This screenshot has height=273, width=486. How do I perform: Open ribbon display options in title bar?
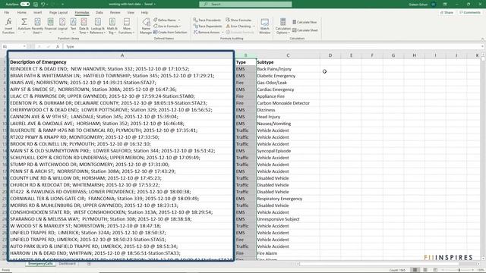click(x=445, y=4)
